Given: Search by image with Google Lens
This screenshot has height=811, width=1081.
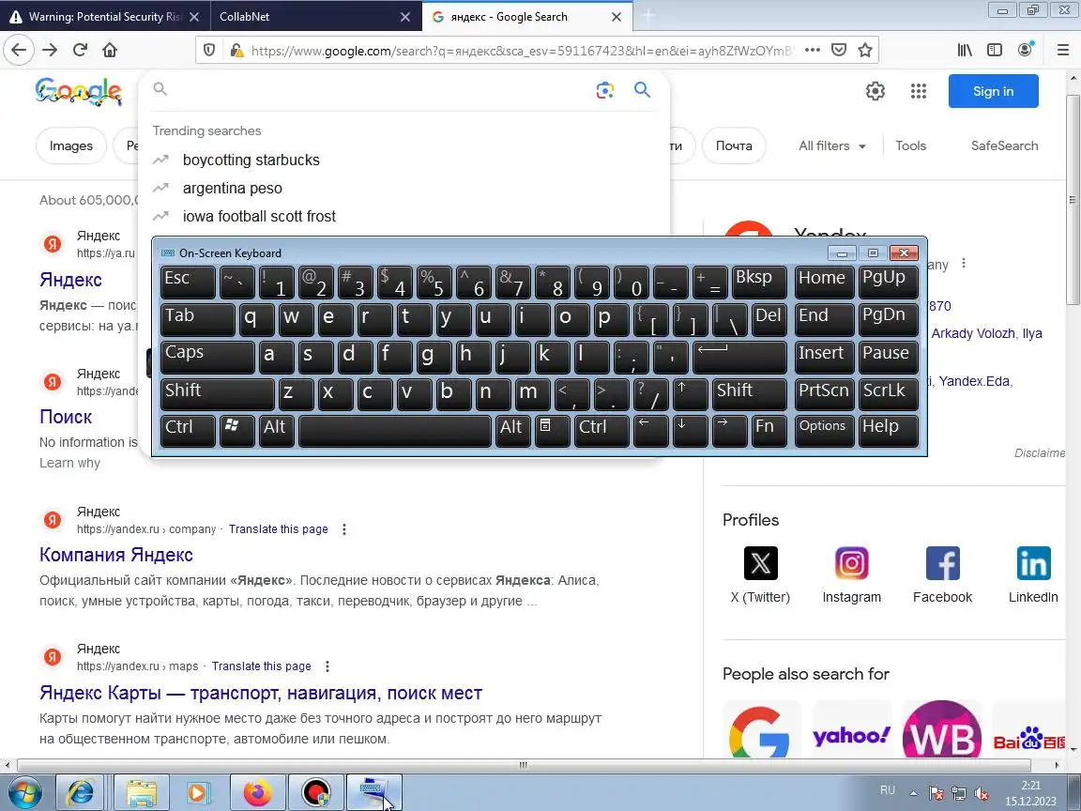Looking at the screenshot, I should (605, 90).
